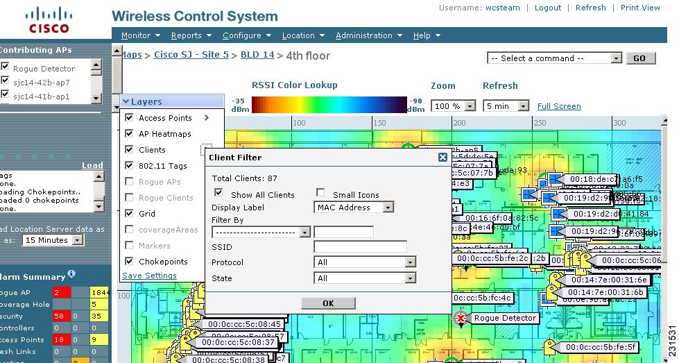679x363 pixels.
Task: Toggle the Clients layer checkbox
Action: [129, 149]
